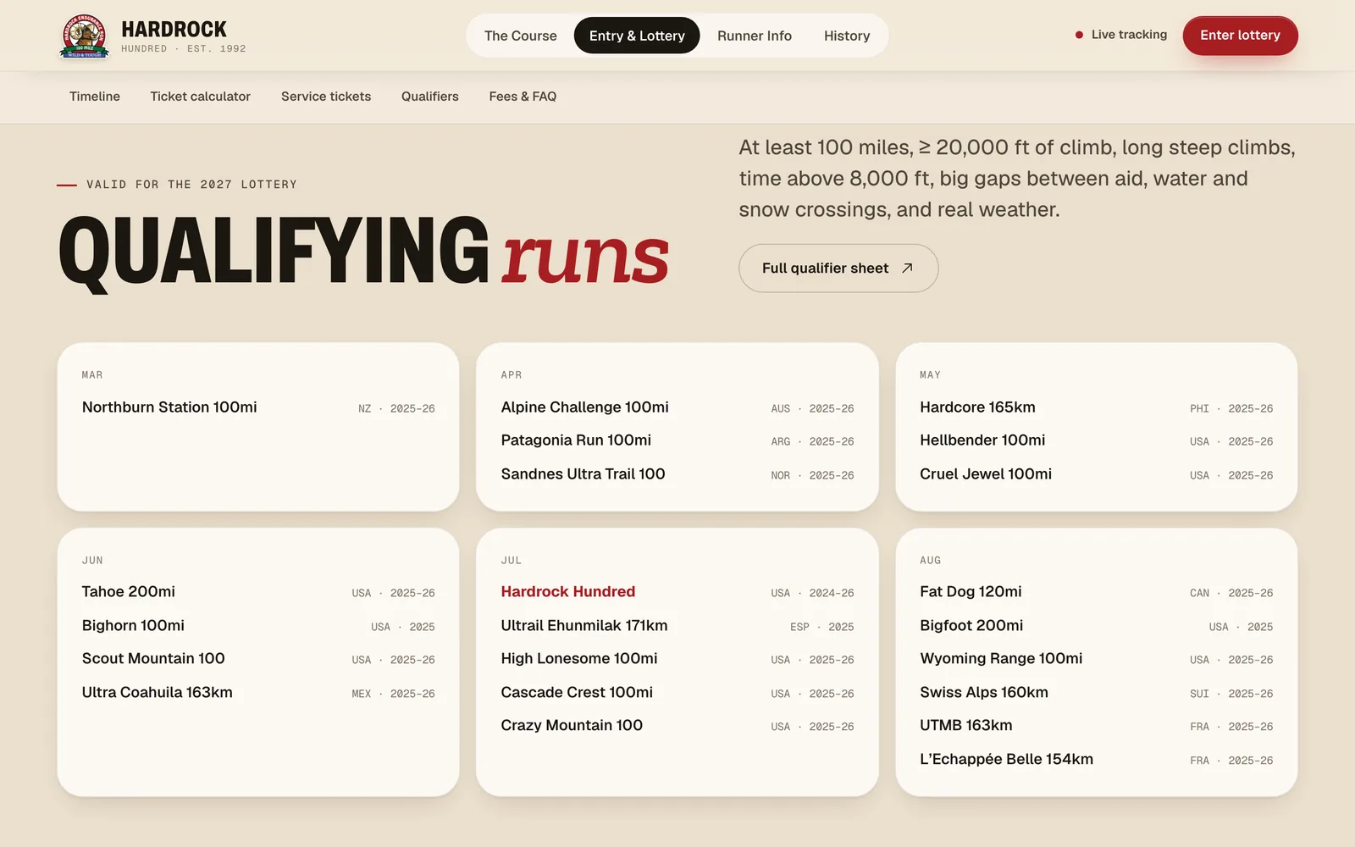Select Ultrail Ehunmilak 171km
The image size is (1355, 847).
coord(677,626)
